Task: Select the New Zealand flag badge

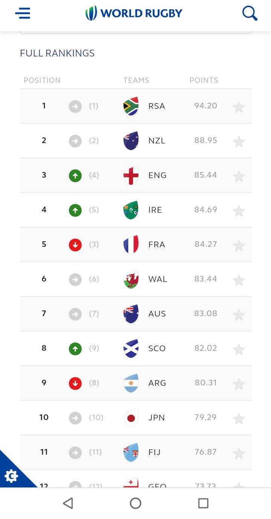Action: point(131,141)
